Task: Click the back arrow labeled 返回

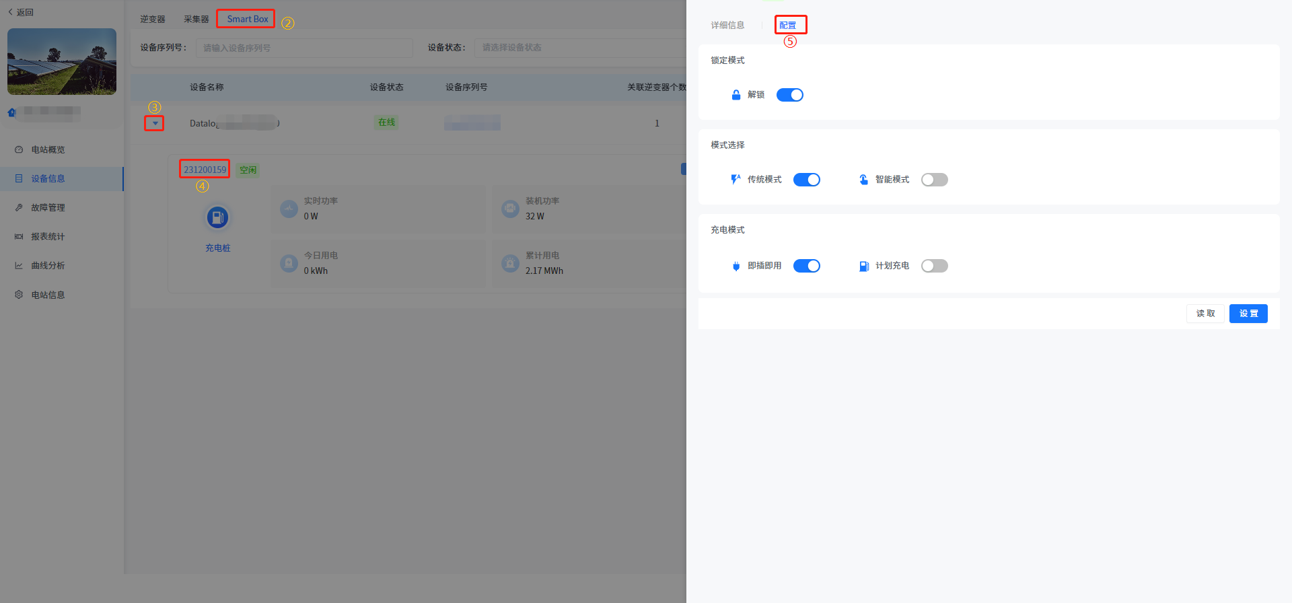Action: [10, 12]
